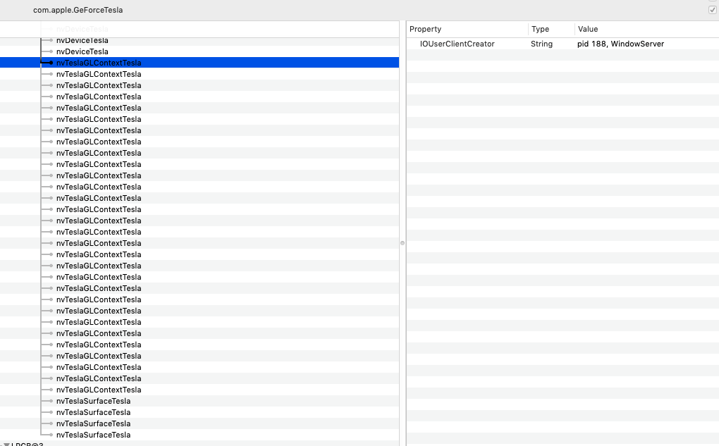Select the nvTeslaGLContextTesla row just below the highlighted row
This screenshot has height=446, width=719.
tap(199, 74)
